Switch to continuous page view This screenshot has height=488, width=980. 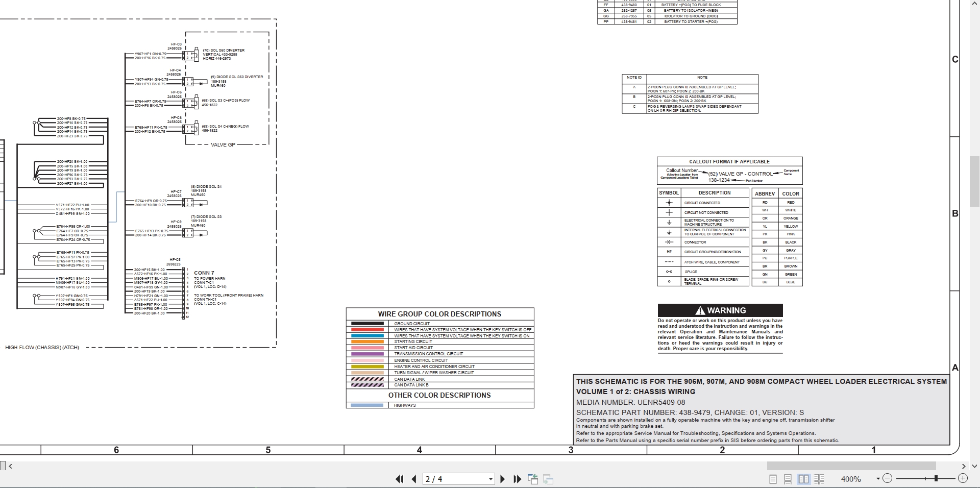click(788, 479)
